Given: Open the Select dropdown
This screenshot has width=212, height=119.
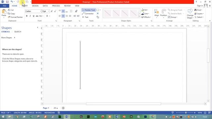Looking at the screenshot, I should click(199, 17).
